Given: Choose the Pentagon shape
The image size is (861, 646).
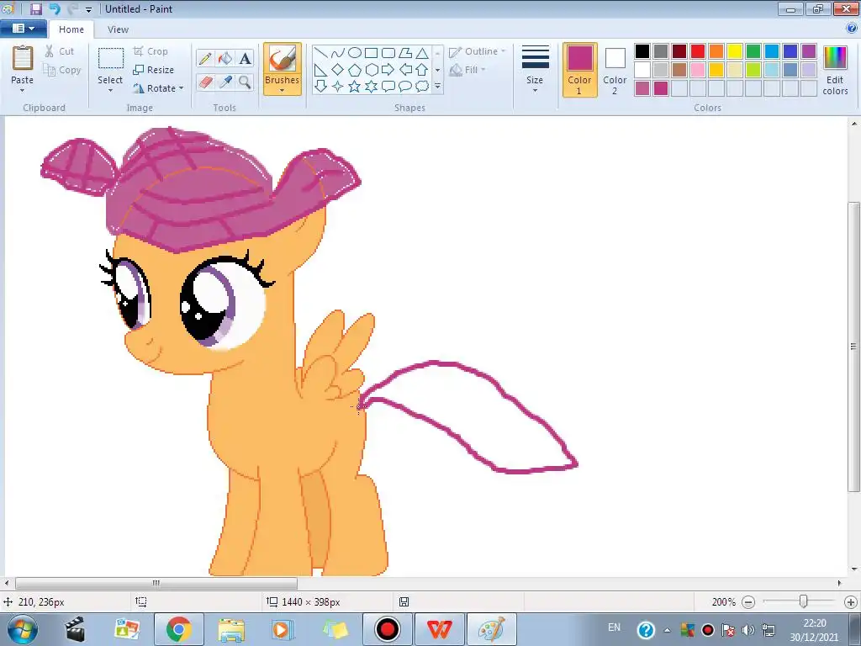Looking at the screenshot, I should pyautogui.click(x=355, y=70).
